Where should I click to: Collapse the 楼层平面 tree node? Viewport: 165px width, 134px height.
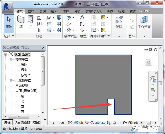pyautogui.click(x=11, y=60)
